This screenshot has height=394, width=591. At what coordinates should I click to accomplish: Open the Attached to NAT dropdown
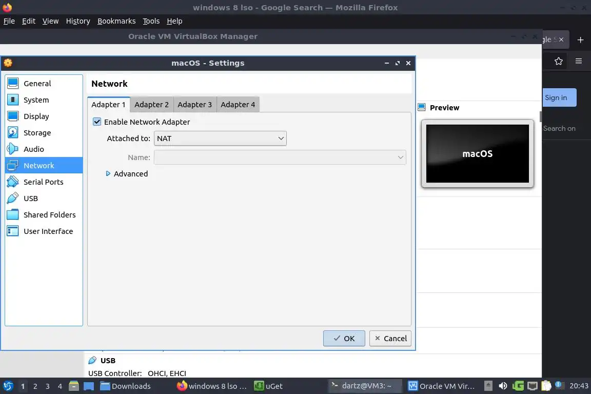click(220, 139)
